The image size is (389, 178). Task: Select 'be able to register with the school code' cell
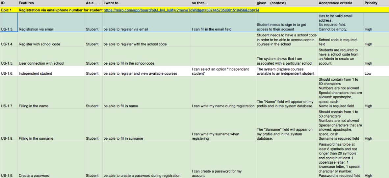click(147, 40)
